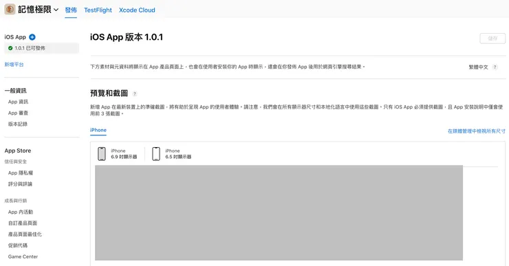The width and height of the screenshot is (509, 266).
Task: Open the 繁體中文 language selector
Action: (478, 67)
